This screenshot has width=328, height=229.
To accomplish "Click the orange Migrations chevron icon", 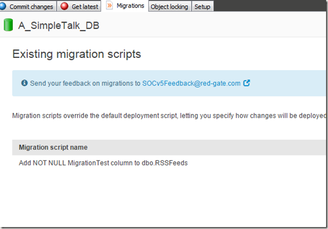I will click(109, 6).
